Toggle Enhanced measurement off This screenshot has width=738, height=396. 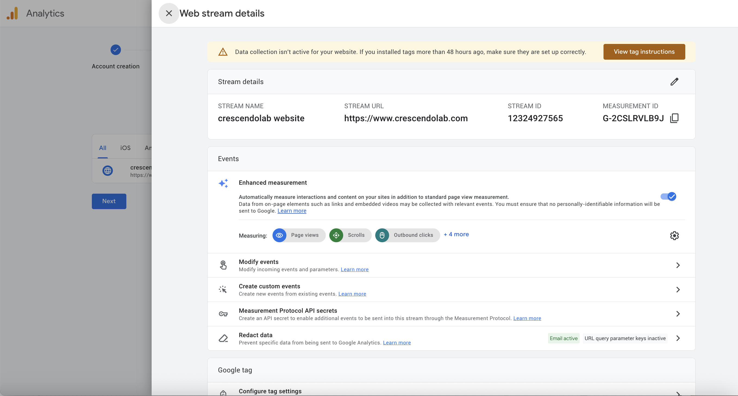click(x=668, y=196)
